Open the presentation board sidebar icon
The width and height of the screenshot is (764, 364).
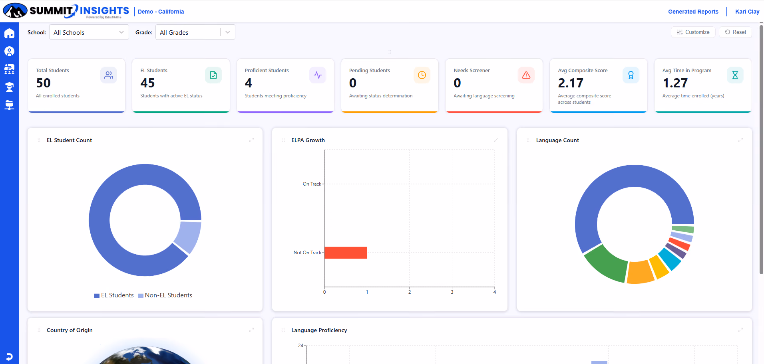pyautogui.click(x=9, y=105)
